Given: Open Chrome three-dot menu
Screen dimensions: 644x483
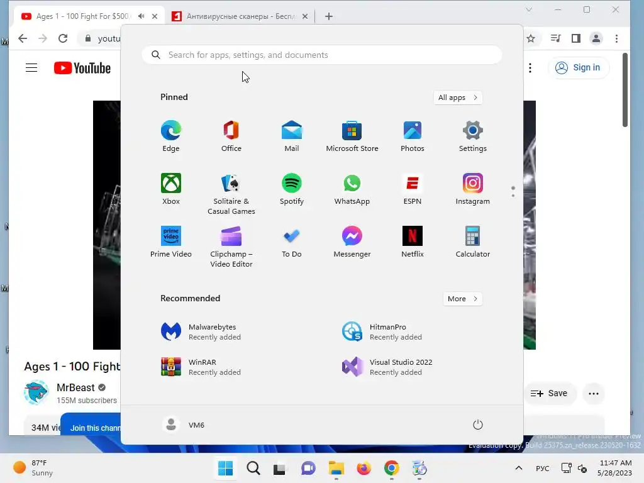Looking at the screenshot, I should pyautogui.click(x=616, y=38).
